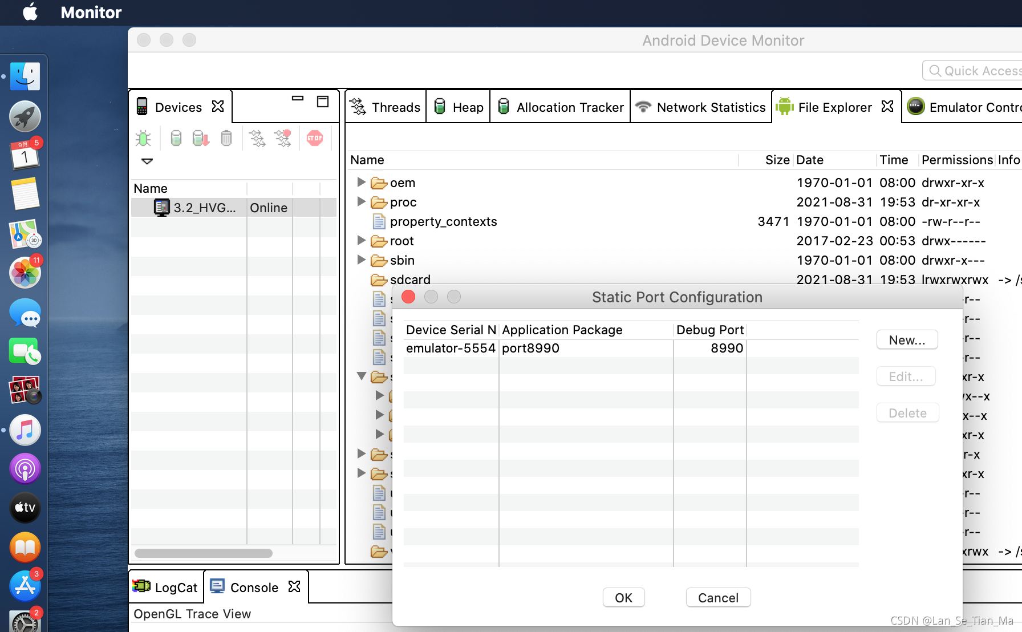The height and width of the screenshot is (632, 1022).
Task: Switch to the Threads tab
Action: point(386,107)
